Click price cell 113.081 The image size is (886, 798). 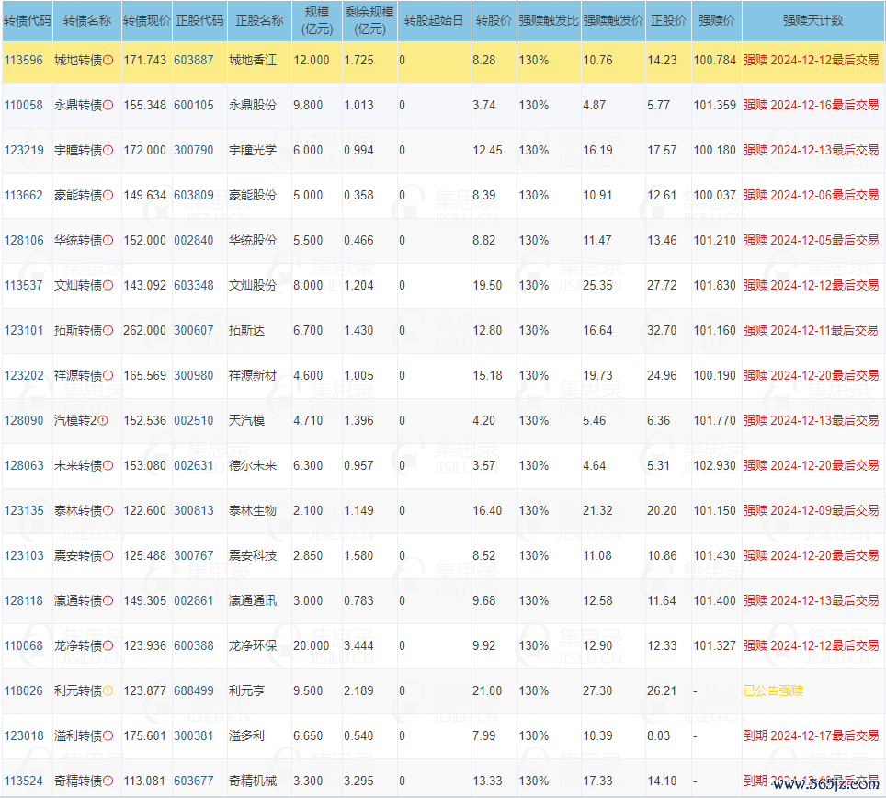tap(144, 781)
